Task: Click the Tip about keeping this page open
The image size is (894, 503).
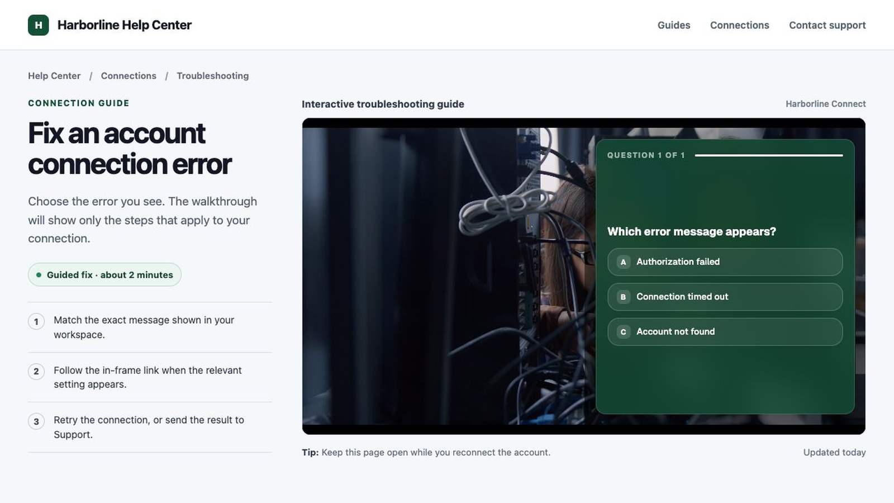Action: pos(426,453)
